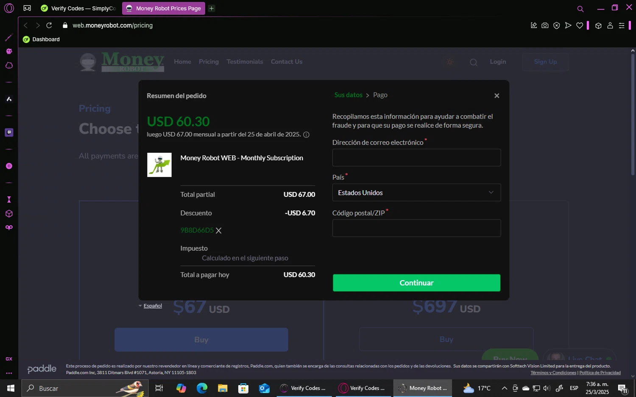Remove coupon code 9B8D66D5
Screen dimensions: 636x397
coord(219,231)
